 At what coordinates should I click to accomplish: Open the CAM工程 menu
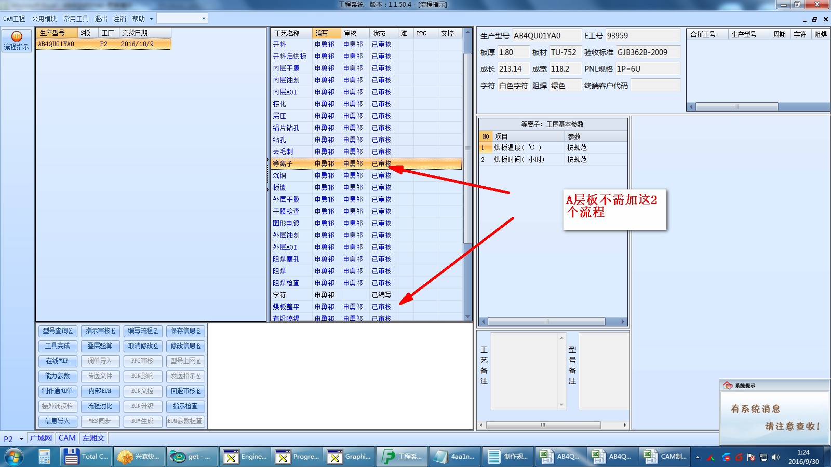[x=14, y=19]
